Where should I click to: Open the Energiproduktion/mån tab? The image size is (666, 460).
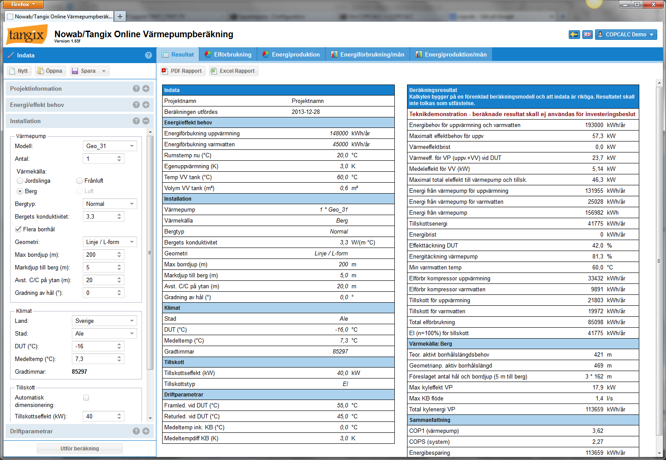coord(451,54)
